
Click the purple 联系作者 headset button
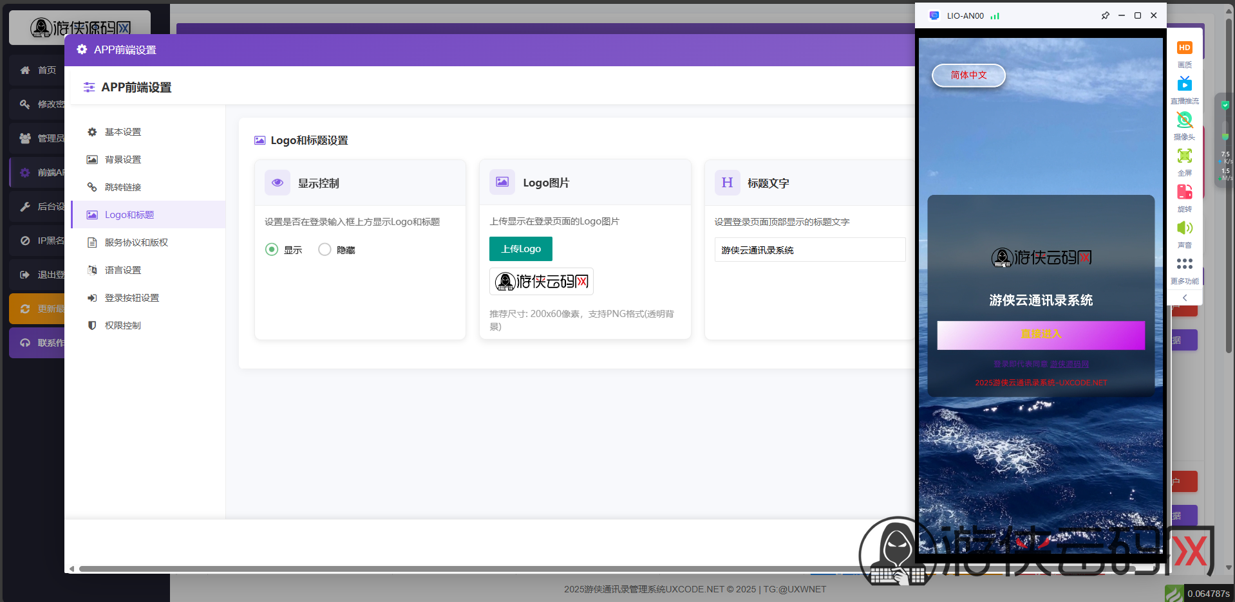tap(38, 343)
